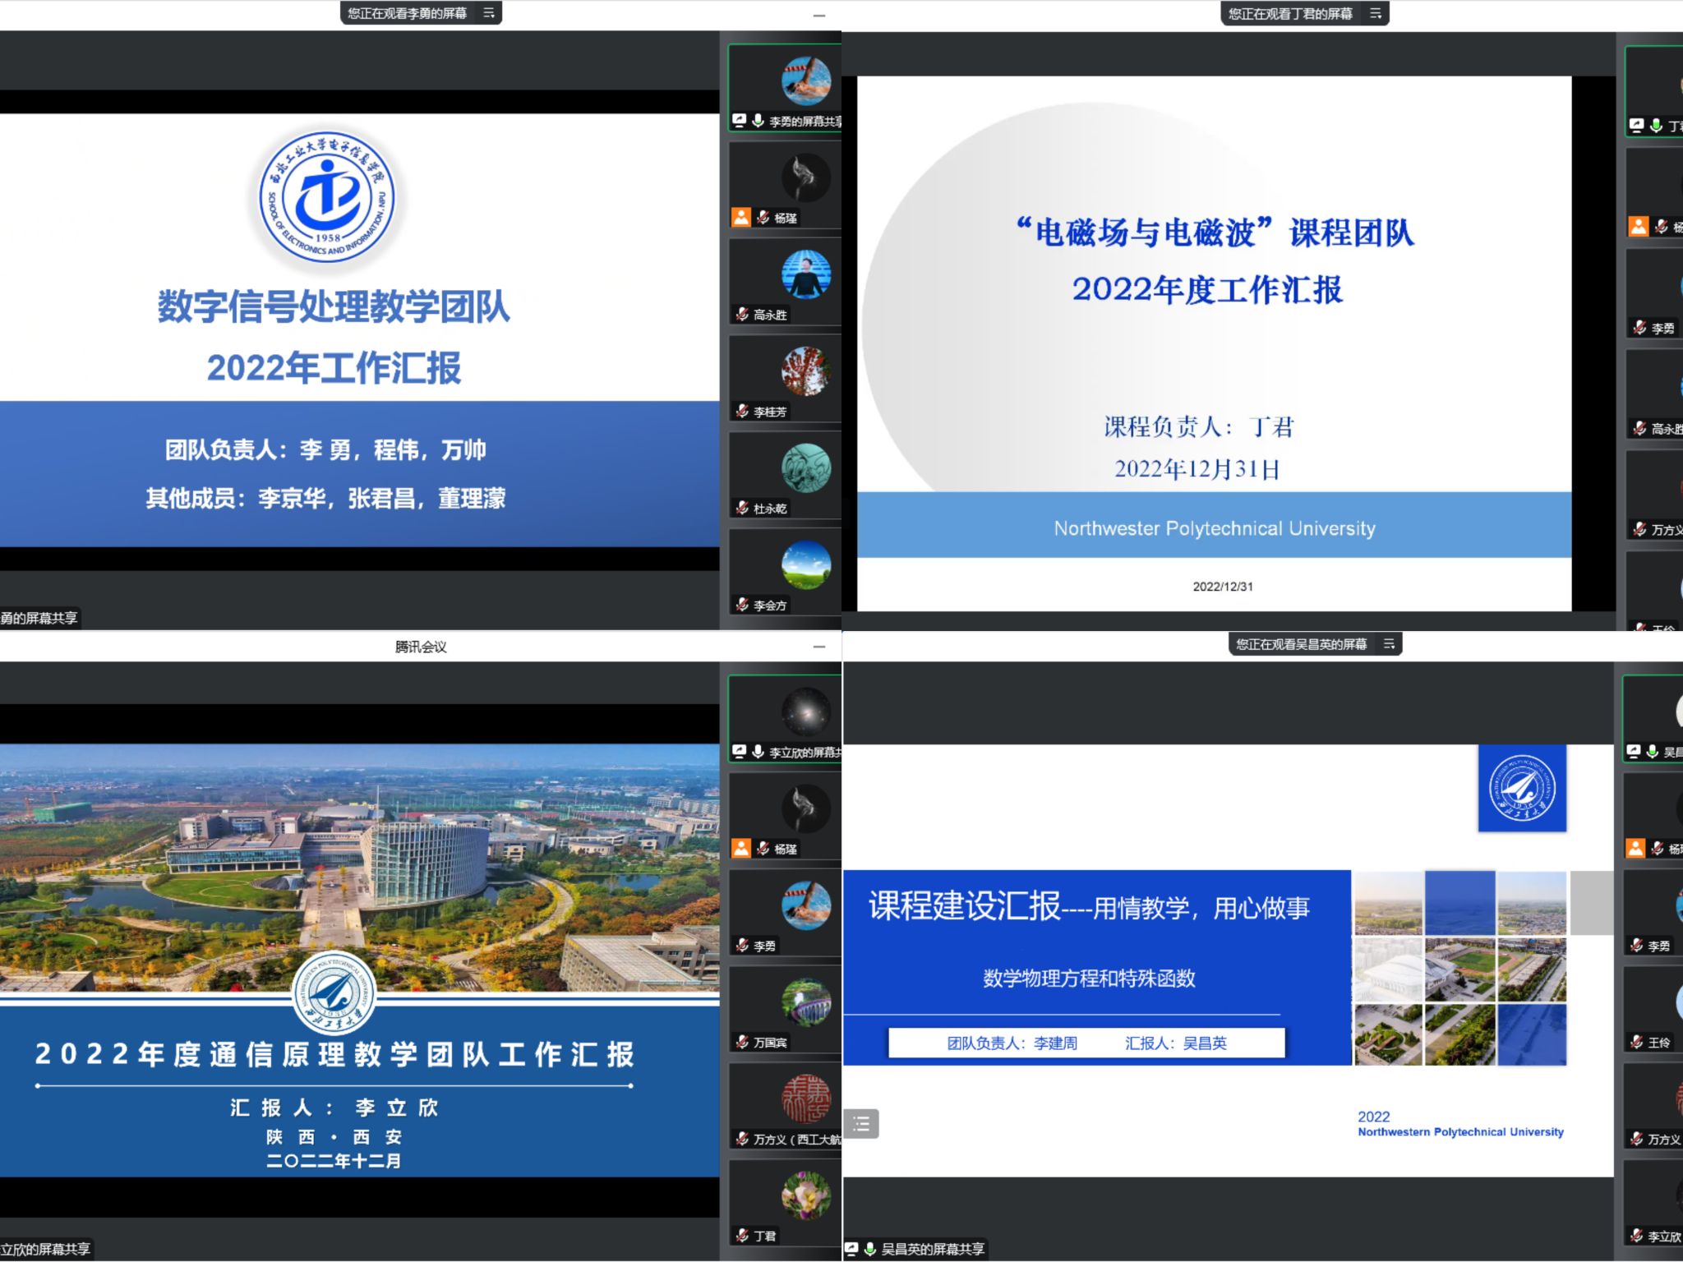Select 万国宾's bridge avatar tile
This screenshot has height=1262, width=1683.
(805, 1002)
